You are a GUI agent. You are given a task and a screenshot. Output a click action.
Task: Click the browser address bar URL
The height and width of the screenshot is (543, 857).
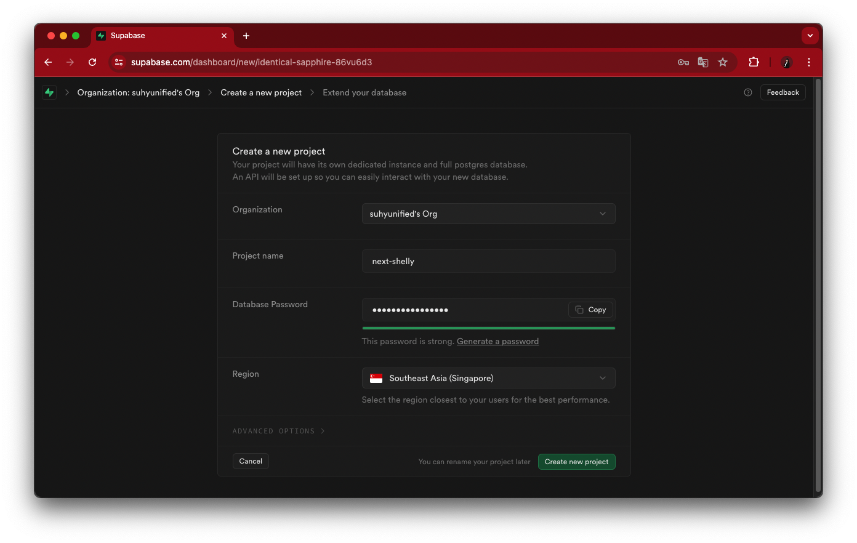tap(251, 62)
